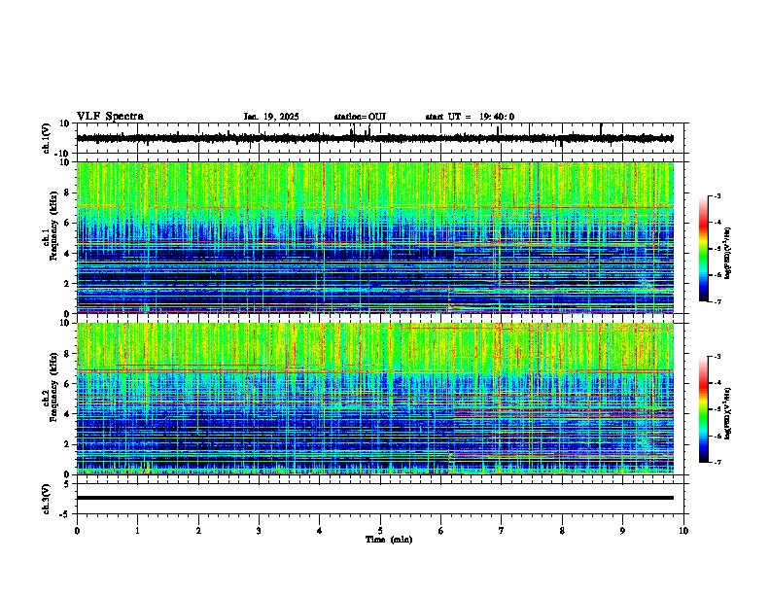Image resolution: width=770 pixels, height=595 pixels.
Task: Click the ch.3(V) flat trace panel
Action: (x=382, y=499)
